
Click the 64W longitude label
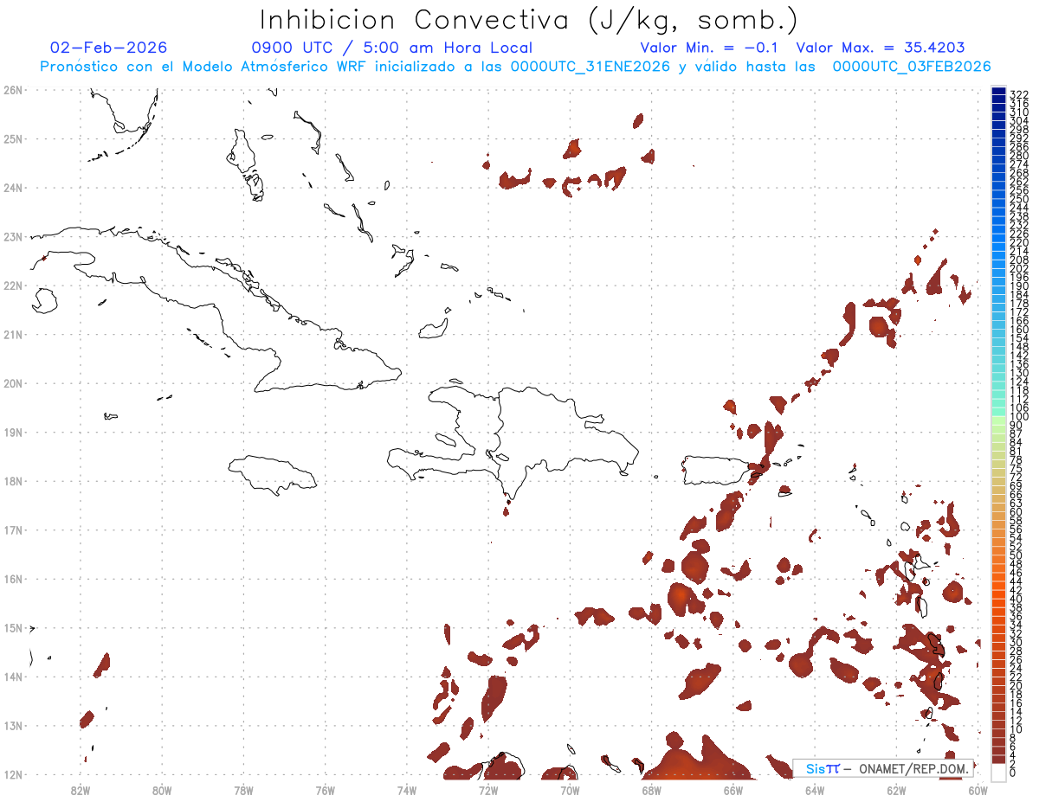click(815, 789)
